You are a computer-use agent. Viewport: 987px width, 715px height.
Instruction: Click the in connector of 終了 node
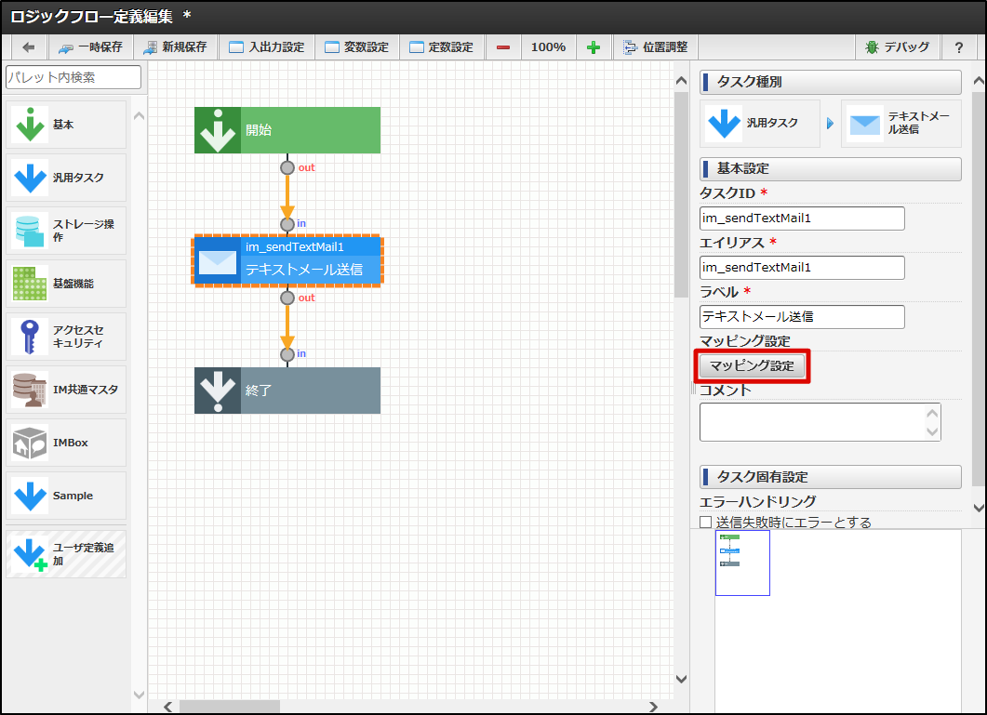pyautogui.click(x=287, y=354)
